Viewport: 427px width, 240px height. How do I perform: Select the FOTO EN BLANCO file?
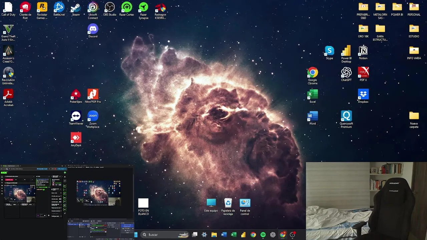[x=143, y=207]
